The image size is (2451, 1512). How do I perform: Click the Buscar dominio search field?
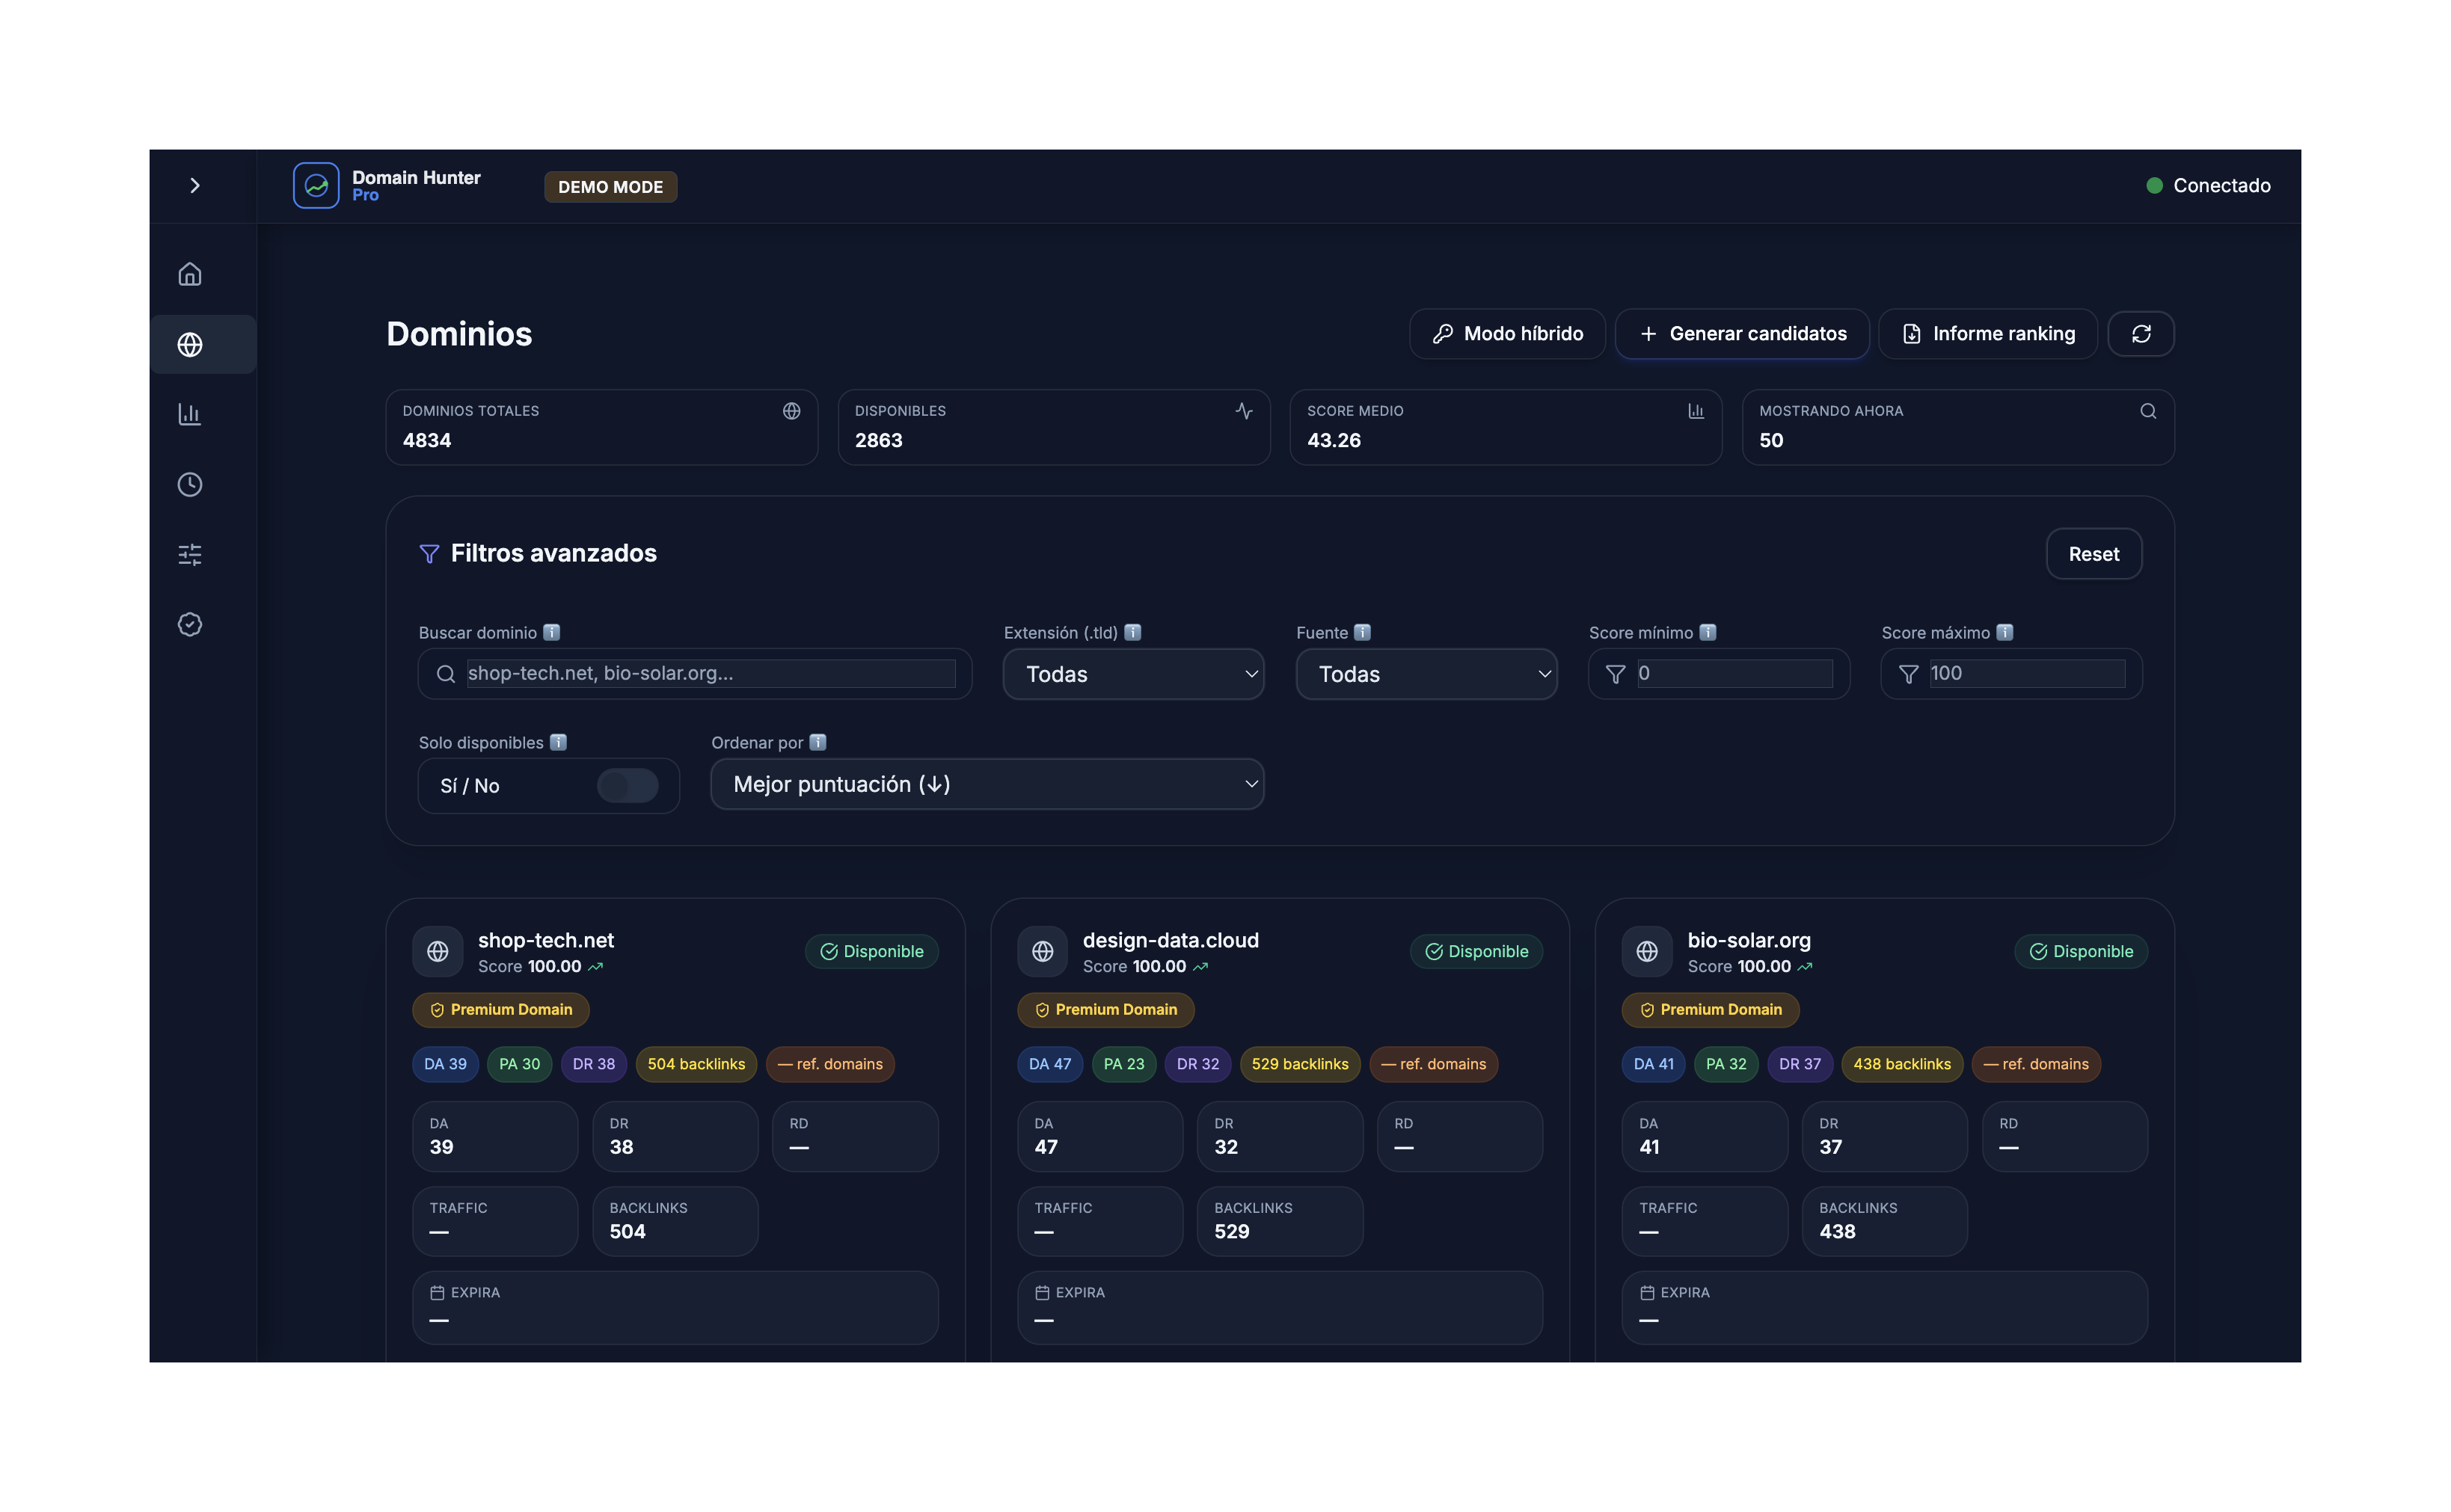point(710,673)
